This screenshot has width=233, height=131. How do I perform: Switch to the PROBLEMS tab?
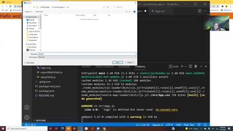tap(124, 67)
